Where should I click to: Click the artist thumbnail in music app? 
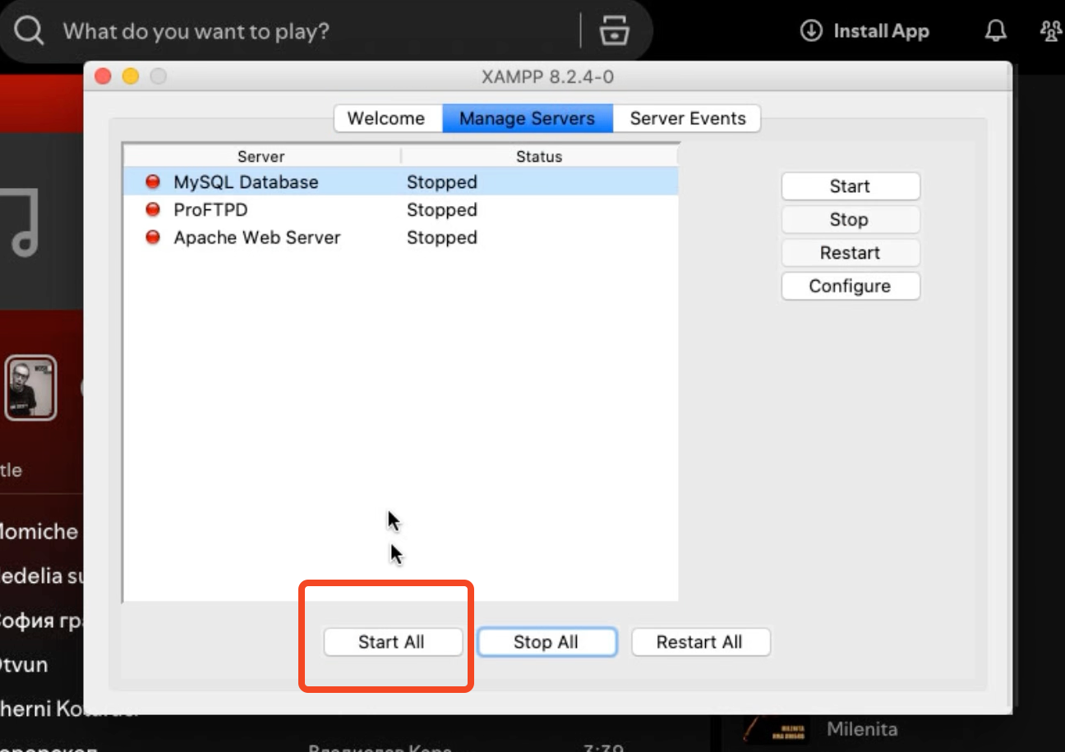coord(31,387)
